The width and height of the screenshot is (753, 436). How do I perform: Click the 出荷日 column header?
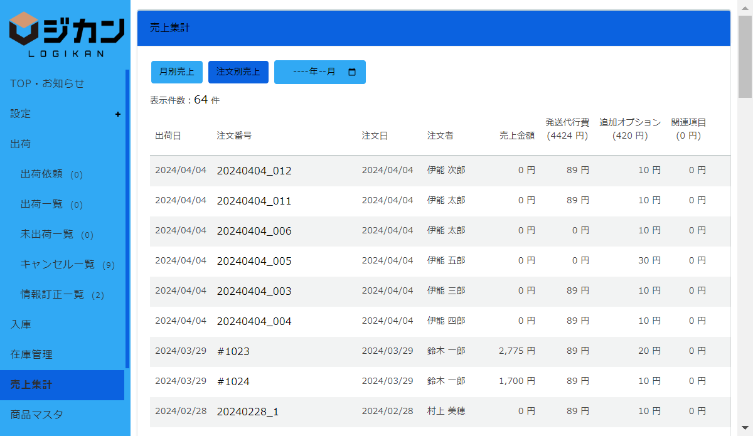(168, 136)
